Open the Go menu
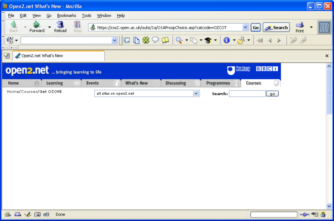Image resolution: width=334 pixels, height=221 pixels. click(x=49, y=16)
